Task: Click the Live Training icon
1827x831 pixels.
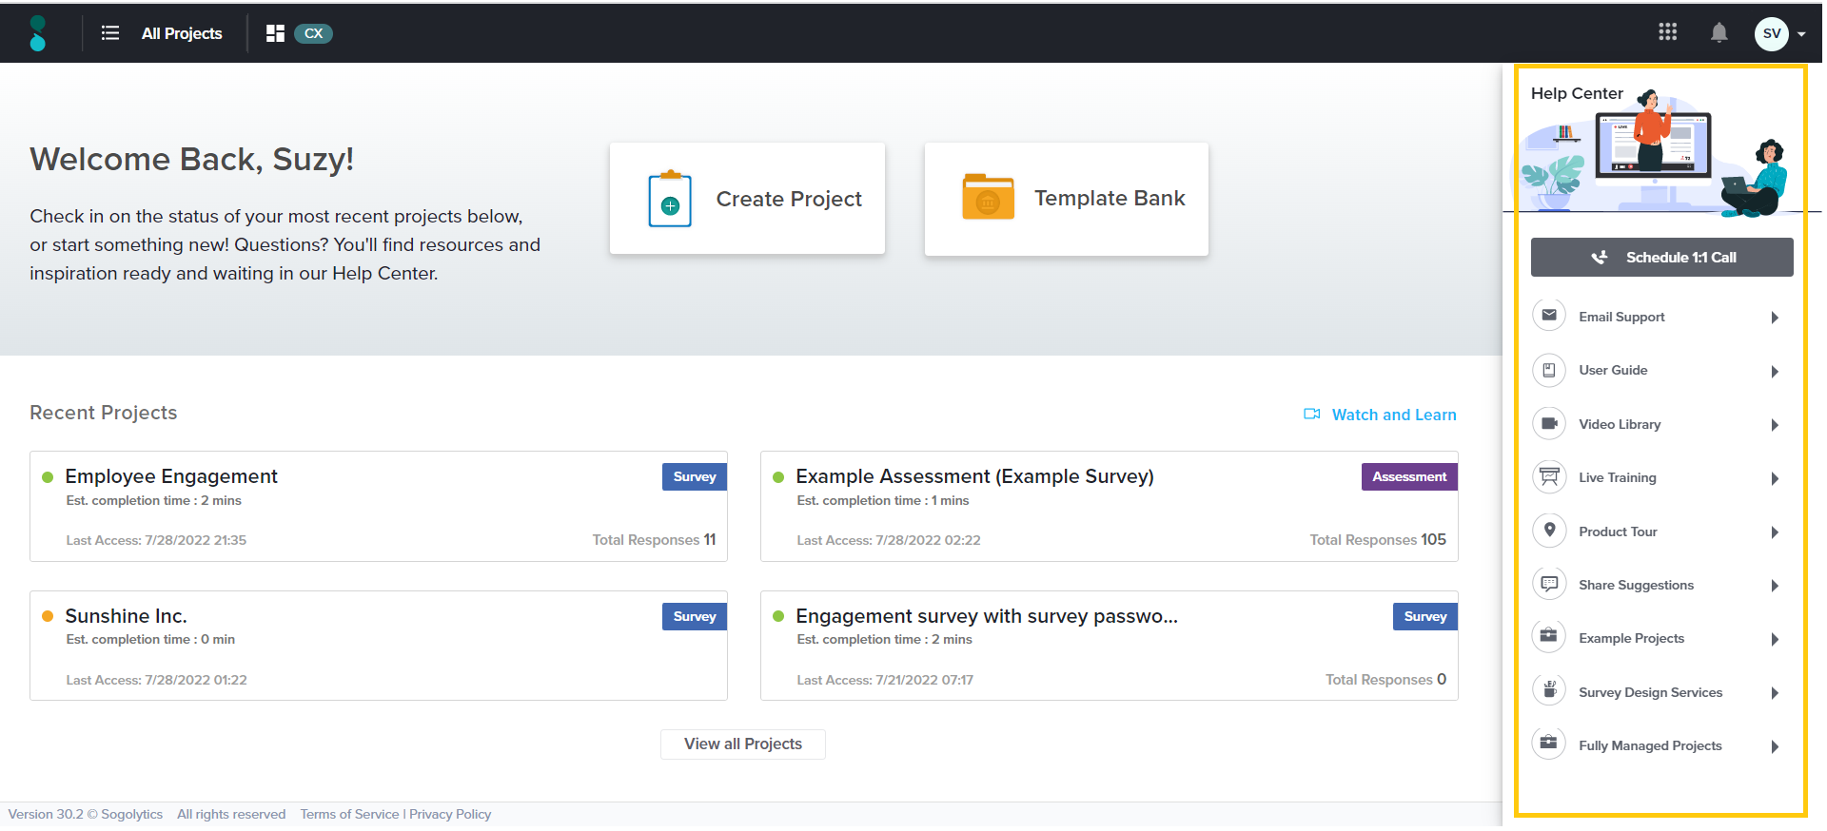Action: click(x=1549, y=476)
